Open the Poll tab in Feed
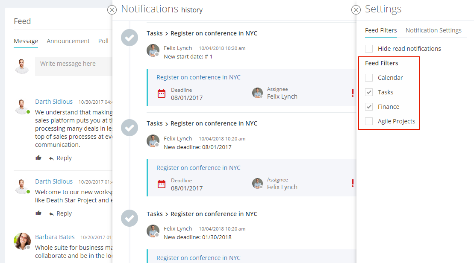 click(103, 41)
